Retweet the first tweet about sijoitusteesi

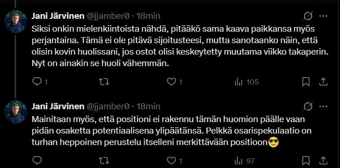[104, 82]
